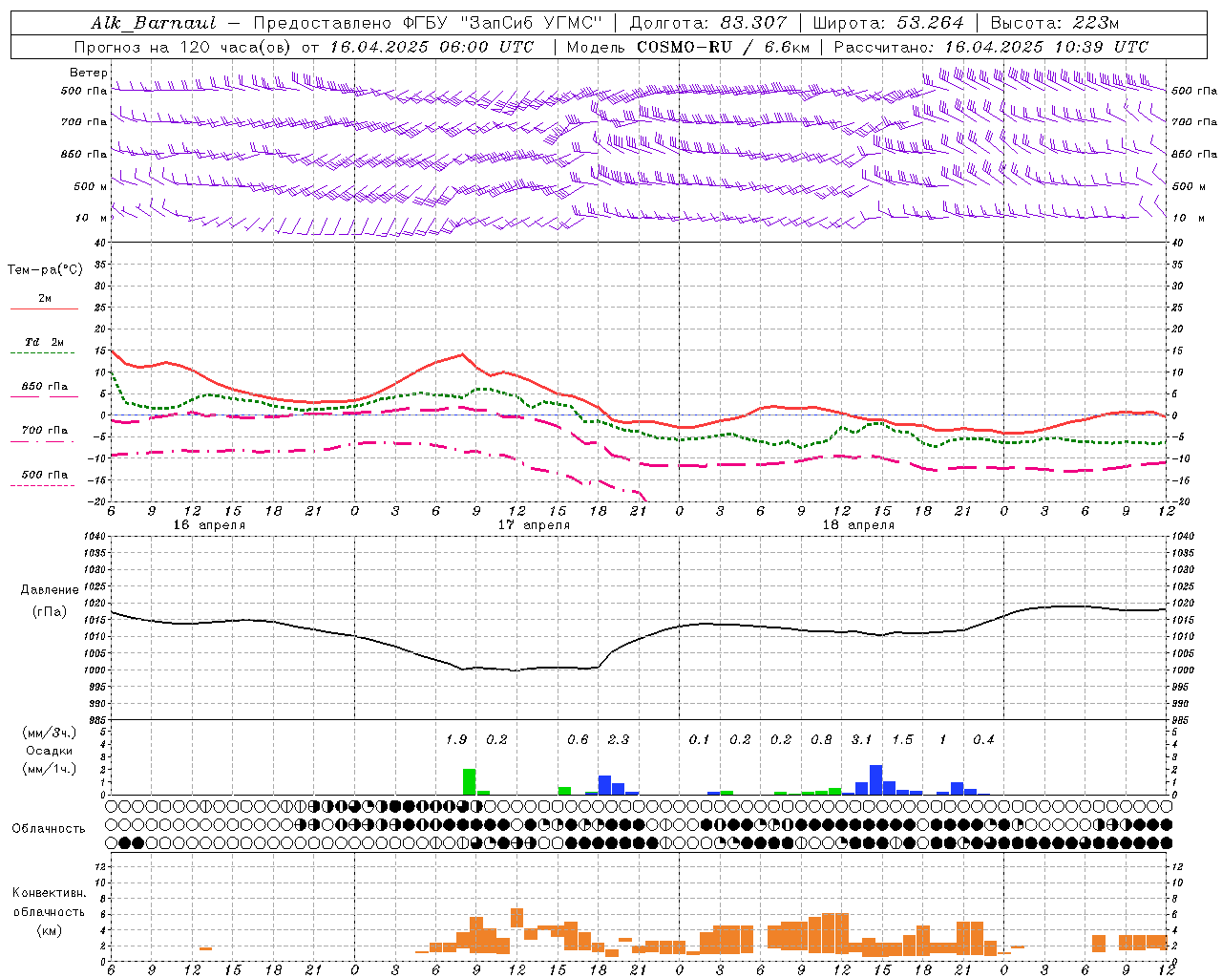Click the precipitation value '0.6'
Screen dimensions: 1222x978
pos(578,740)
